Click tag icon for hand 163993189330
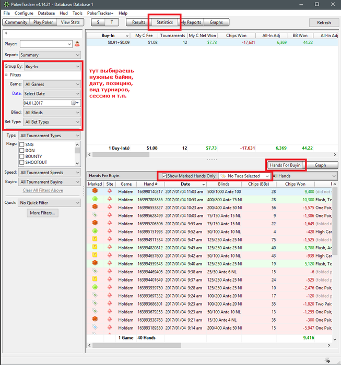 pyautogui.click(x=95, y=327)
